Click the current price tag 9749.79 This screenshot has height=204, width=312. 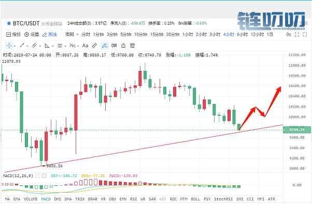(x=297, y=130)
